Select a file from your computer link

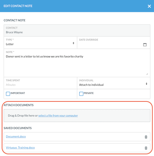[x=58, y=116]
